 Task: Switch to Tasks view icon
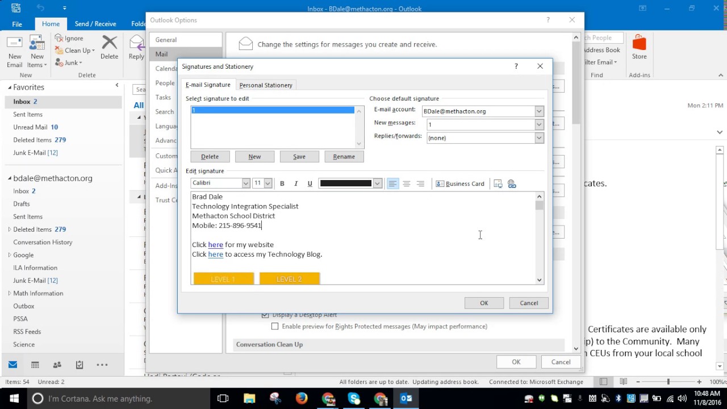click(x=80, y=365)
